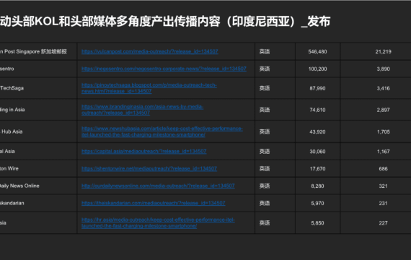Open the newshubasia.com article link
The image size is (411, 260).
(x=162, y=131)
